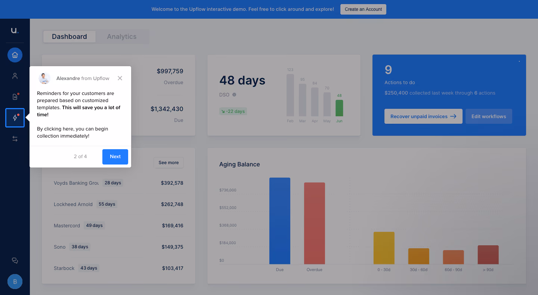The width and height of the screenshot is (538, 295).
Task: Click the red Overdue aging bar
Action: click(x=315, y=223)
